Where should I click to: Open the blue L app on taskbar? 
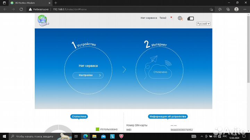pos(112,136)
